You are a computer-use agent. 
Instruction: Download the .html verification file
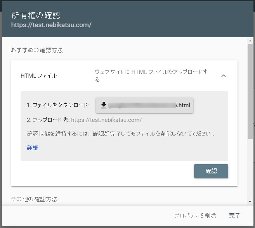144,105
